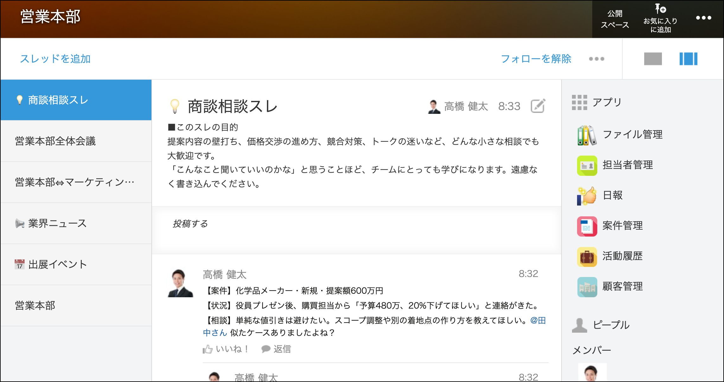
Task: Click the megaphone icon in 業界ニュース row
Action: coord(20,224)
